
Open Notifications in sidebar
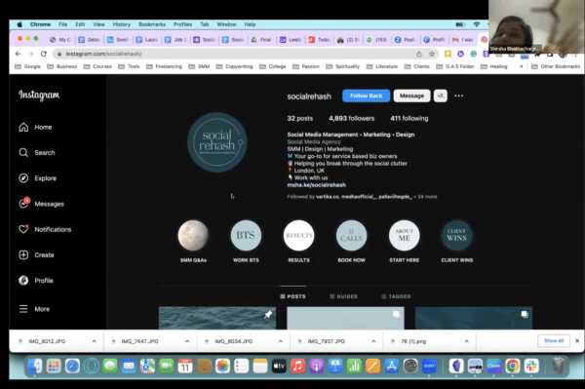pyautogui.click(x=45, y=229)
